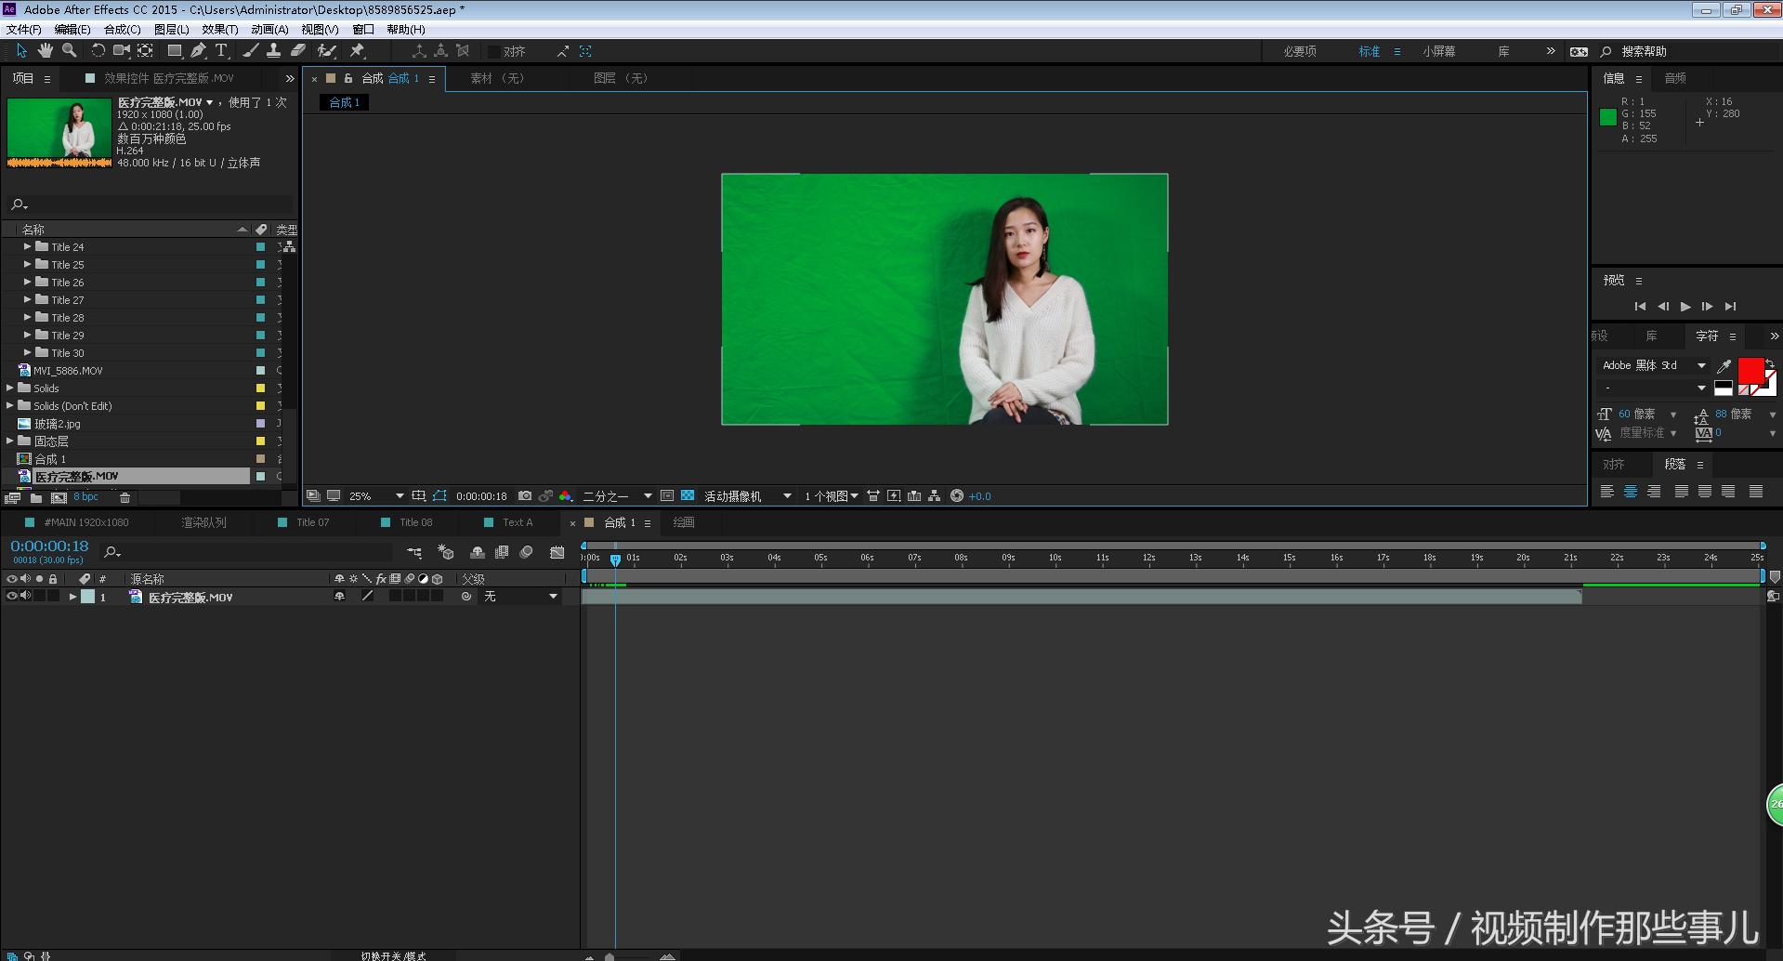The width and height of the screenshot is (1783, 961).
Task: Open the Roto Brush tool
Action: [x=325, y=51]
